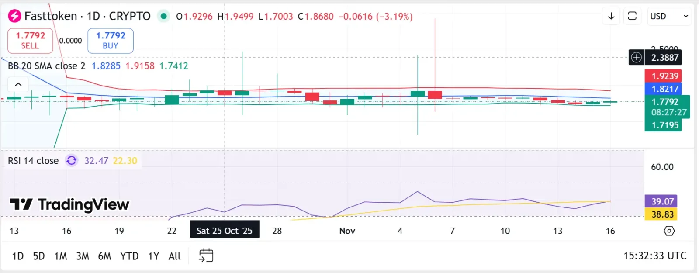
Task: Select the 6M time range
Action: (x=104, y=256)
